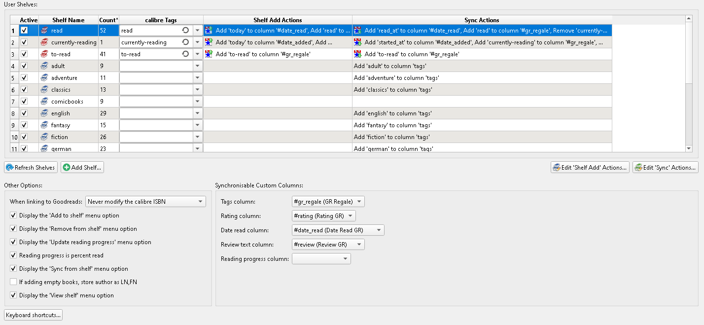Click the reset icon in the currently-reading tag field
The image size is (704, 325).
pos(185,42)
